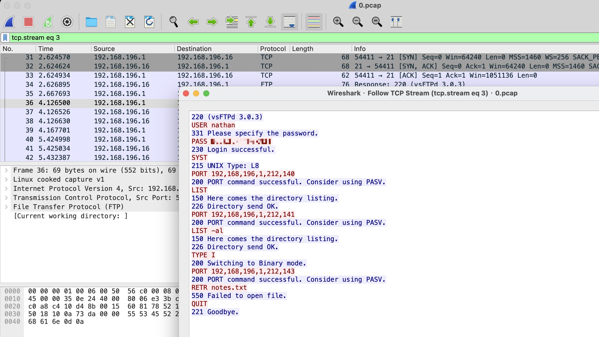Image resolution: width=599 pixels, height=337 pixels.
Task: Click the green restart capture icon
Action: 48,22
